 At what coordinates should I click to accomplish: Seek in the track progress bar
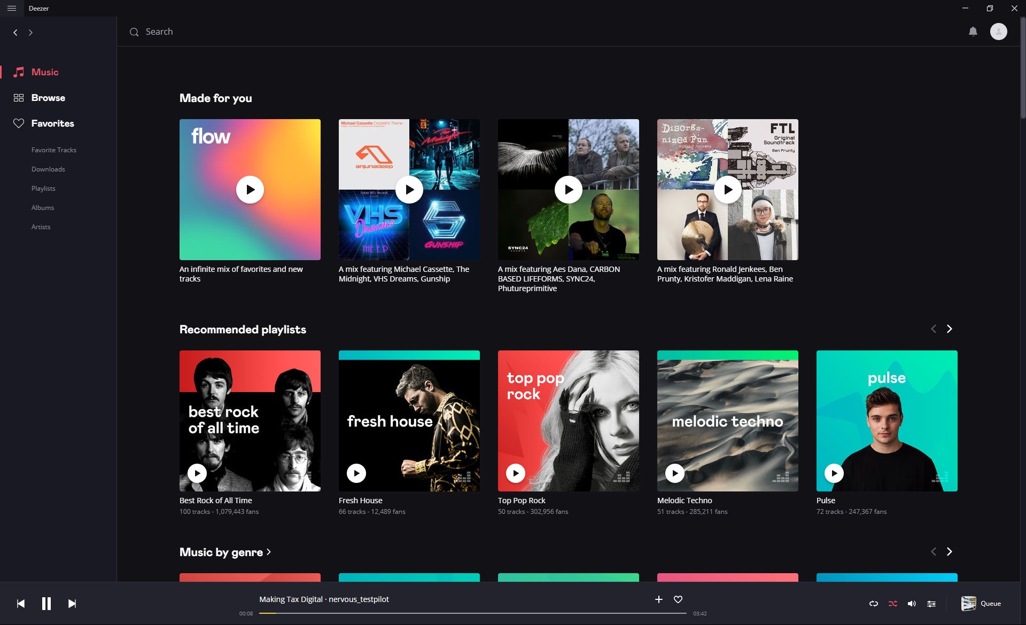(473, 613)
